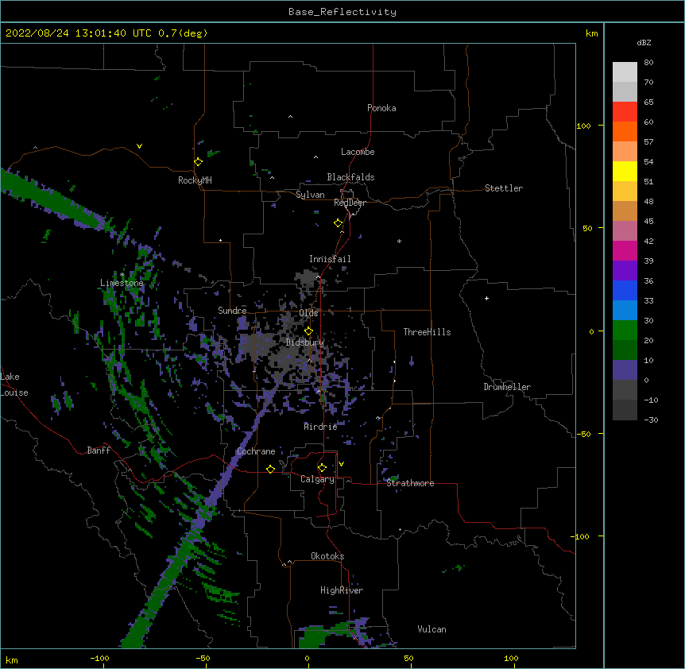Click the yellow V marker in the upper-left map area
The width and height of the screenshot is (685, 669).
point(139,146)
